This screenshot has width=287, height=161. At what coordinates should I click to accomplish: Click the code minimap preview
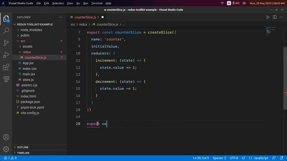[271, 31]
